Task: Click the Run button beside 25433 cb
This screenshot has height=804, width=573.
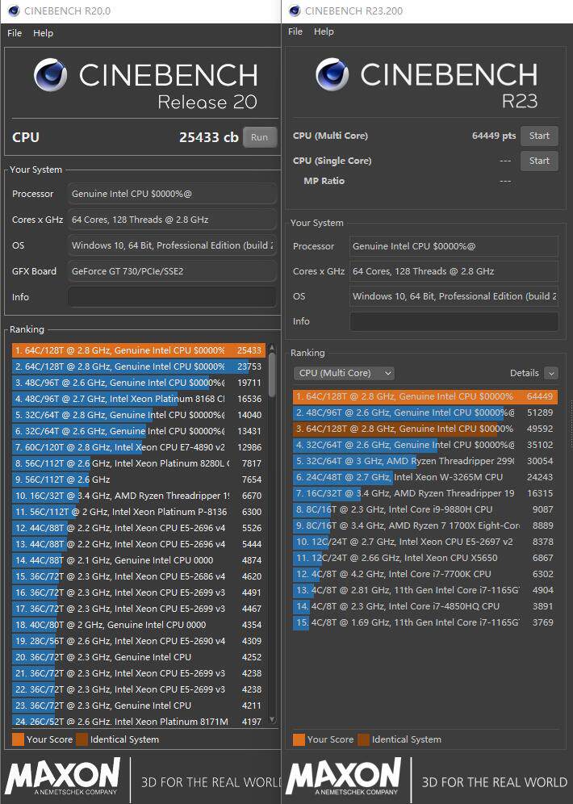Action: [x=259, y=137]
